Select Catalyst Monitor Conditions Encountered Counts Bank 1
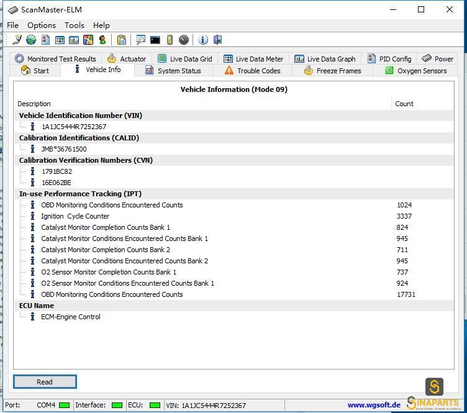Image resolution: width=467 pixels, height=413 pixels. 124,238
